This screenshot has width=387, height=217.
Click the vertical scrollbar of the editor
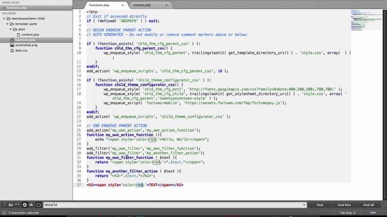coord(385,104)
